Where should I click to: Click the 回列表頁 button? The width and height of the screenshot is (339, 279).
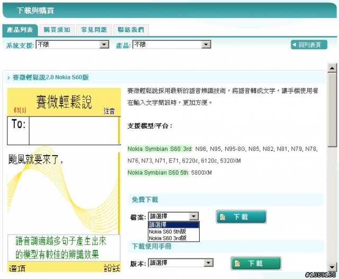(309, 45)
